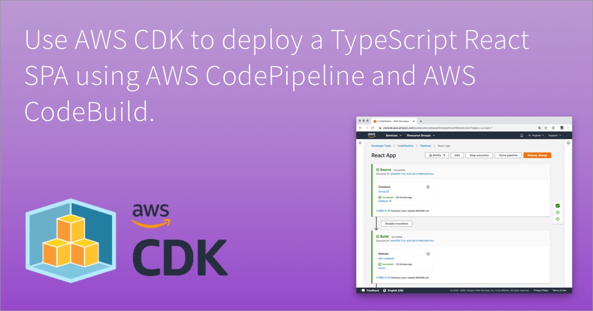Click the Clone pipeline button
Screen dimensions: 593x311
[508, 155]
